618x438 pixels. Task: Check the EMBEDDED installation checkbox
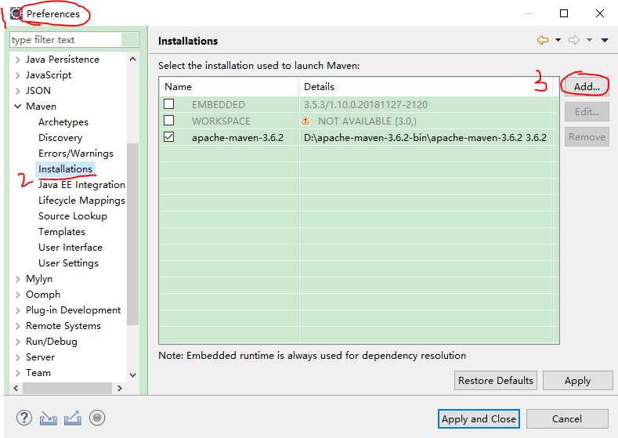coord(168,103)
